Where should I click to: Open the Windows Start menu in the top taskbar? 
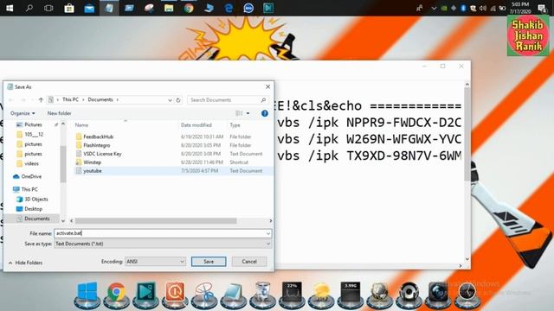(x=10, y=8)
